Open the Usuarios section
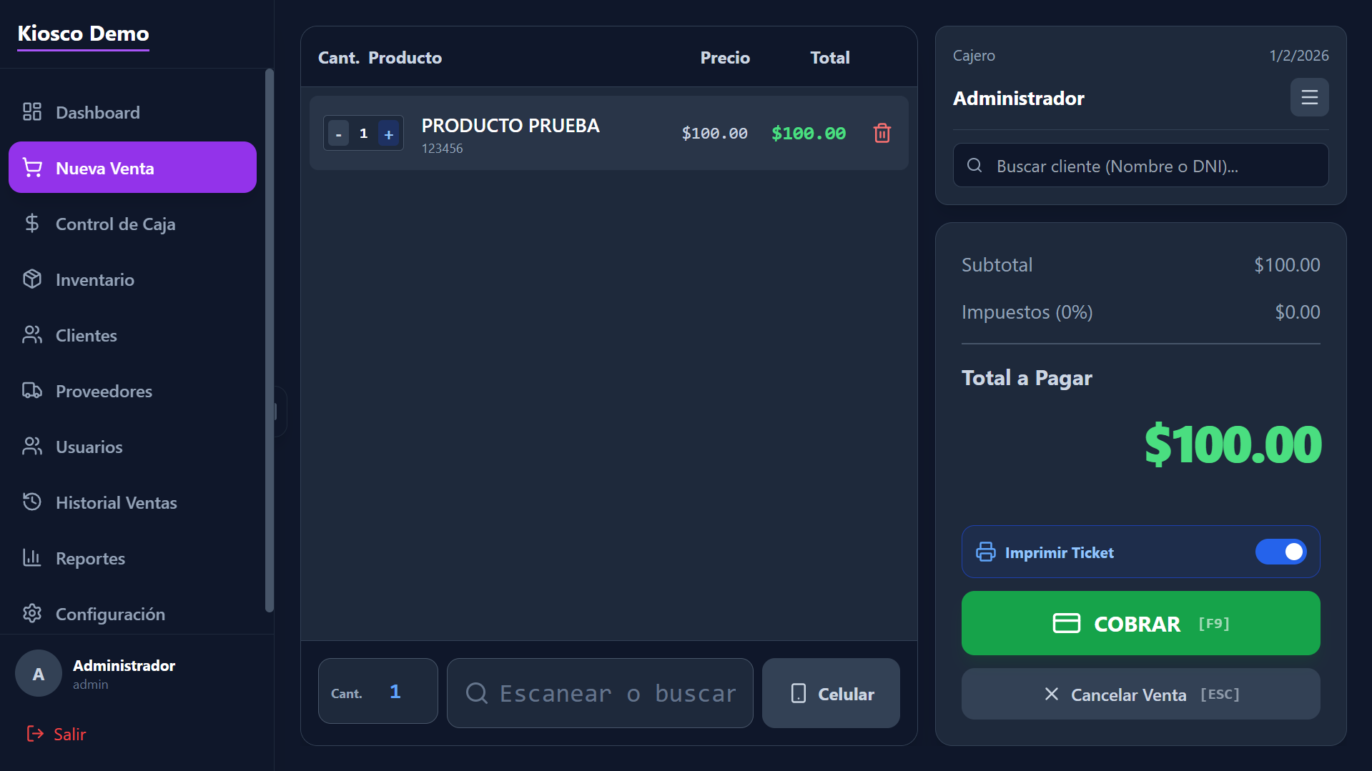The height and width of the screenshot is (771, 1372). pos(32,446)
